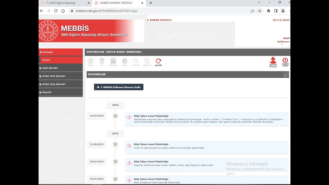329x185 pixels.
Task: Click the group icon for 13.08.2021
Action: [x=115, y=144]
